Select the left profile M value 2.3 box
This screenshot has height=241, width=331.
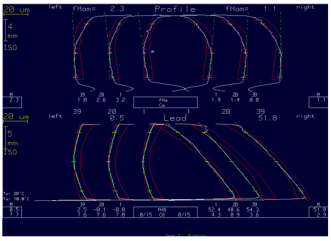point(12,103)
